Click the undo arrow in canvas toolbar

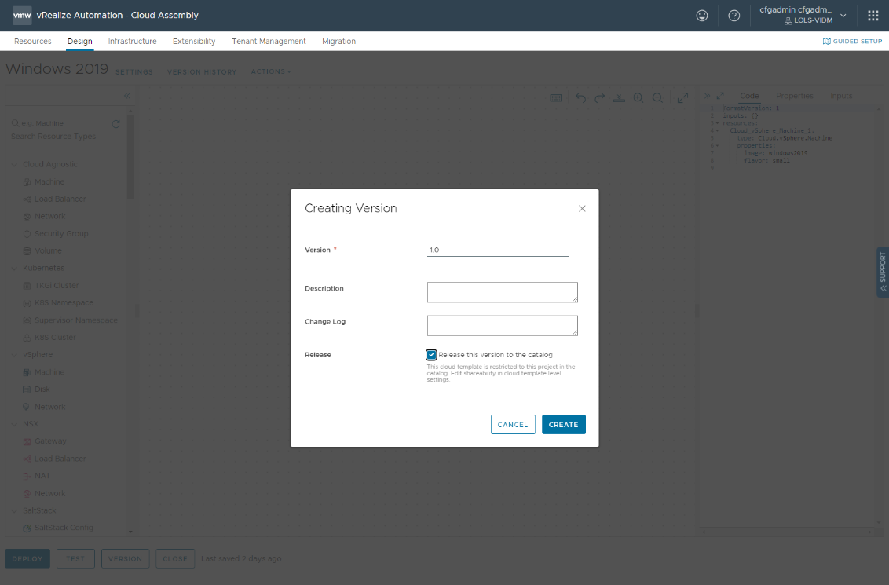580,98
